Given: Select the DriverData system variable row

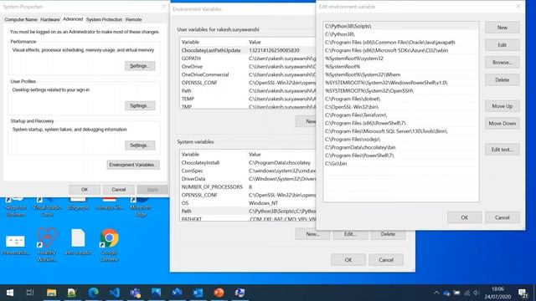Looking at the screenshot, I should 248,179.
